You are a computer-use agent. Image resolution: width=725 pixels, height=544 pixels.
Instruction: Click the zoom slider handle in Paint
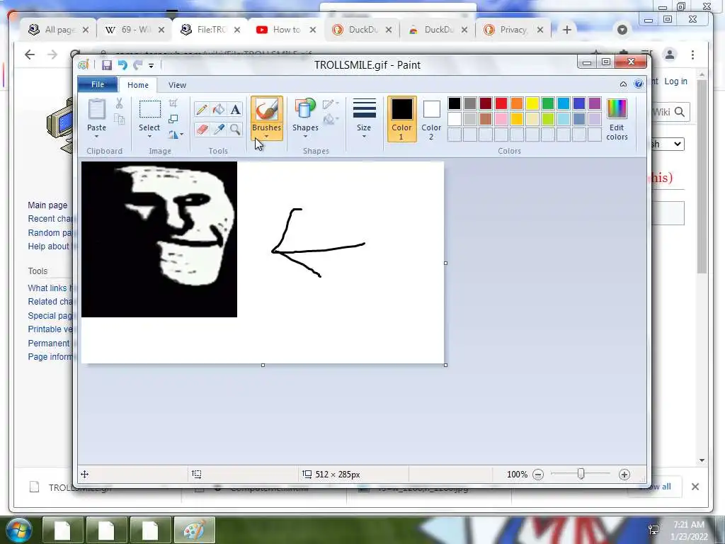581,474
